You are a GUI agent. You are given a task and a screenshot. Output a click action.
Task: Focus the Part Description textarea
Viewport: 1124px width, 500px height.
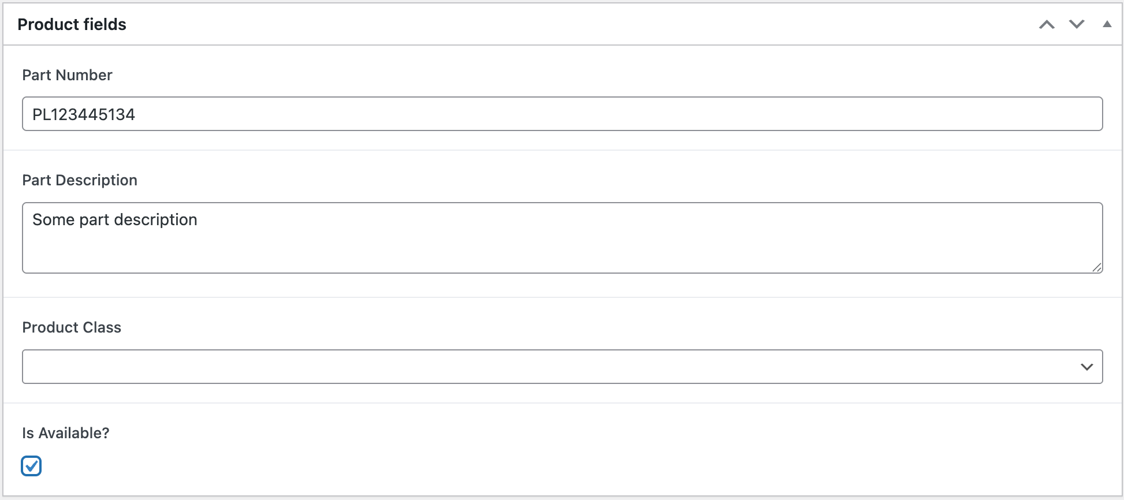coord(562,237)
